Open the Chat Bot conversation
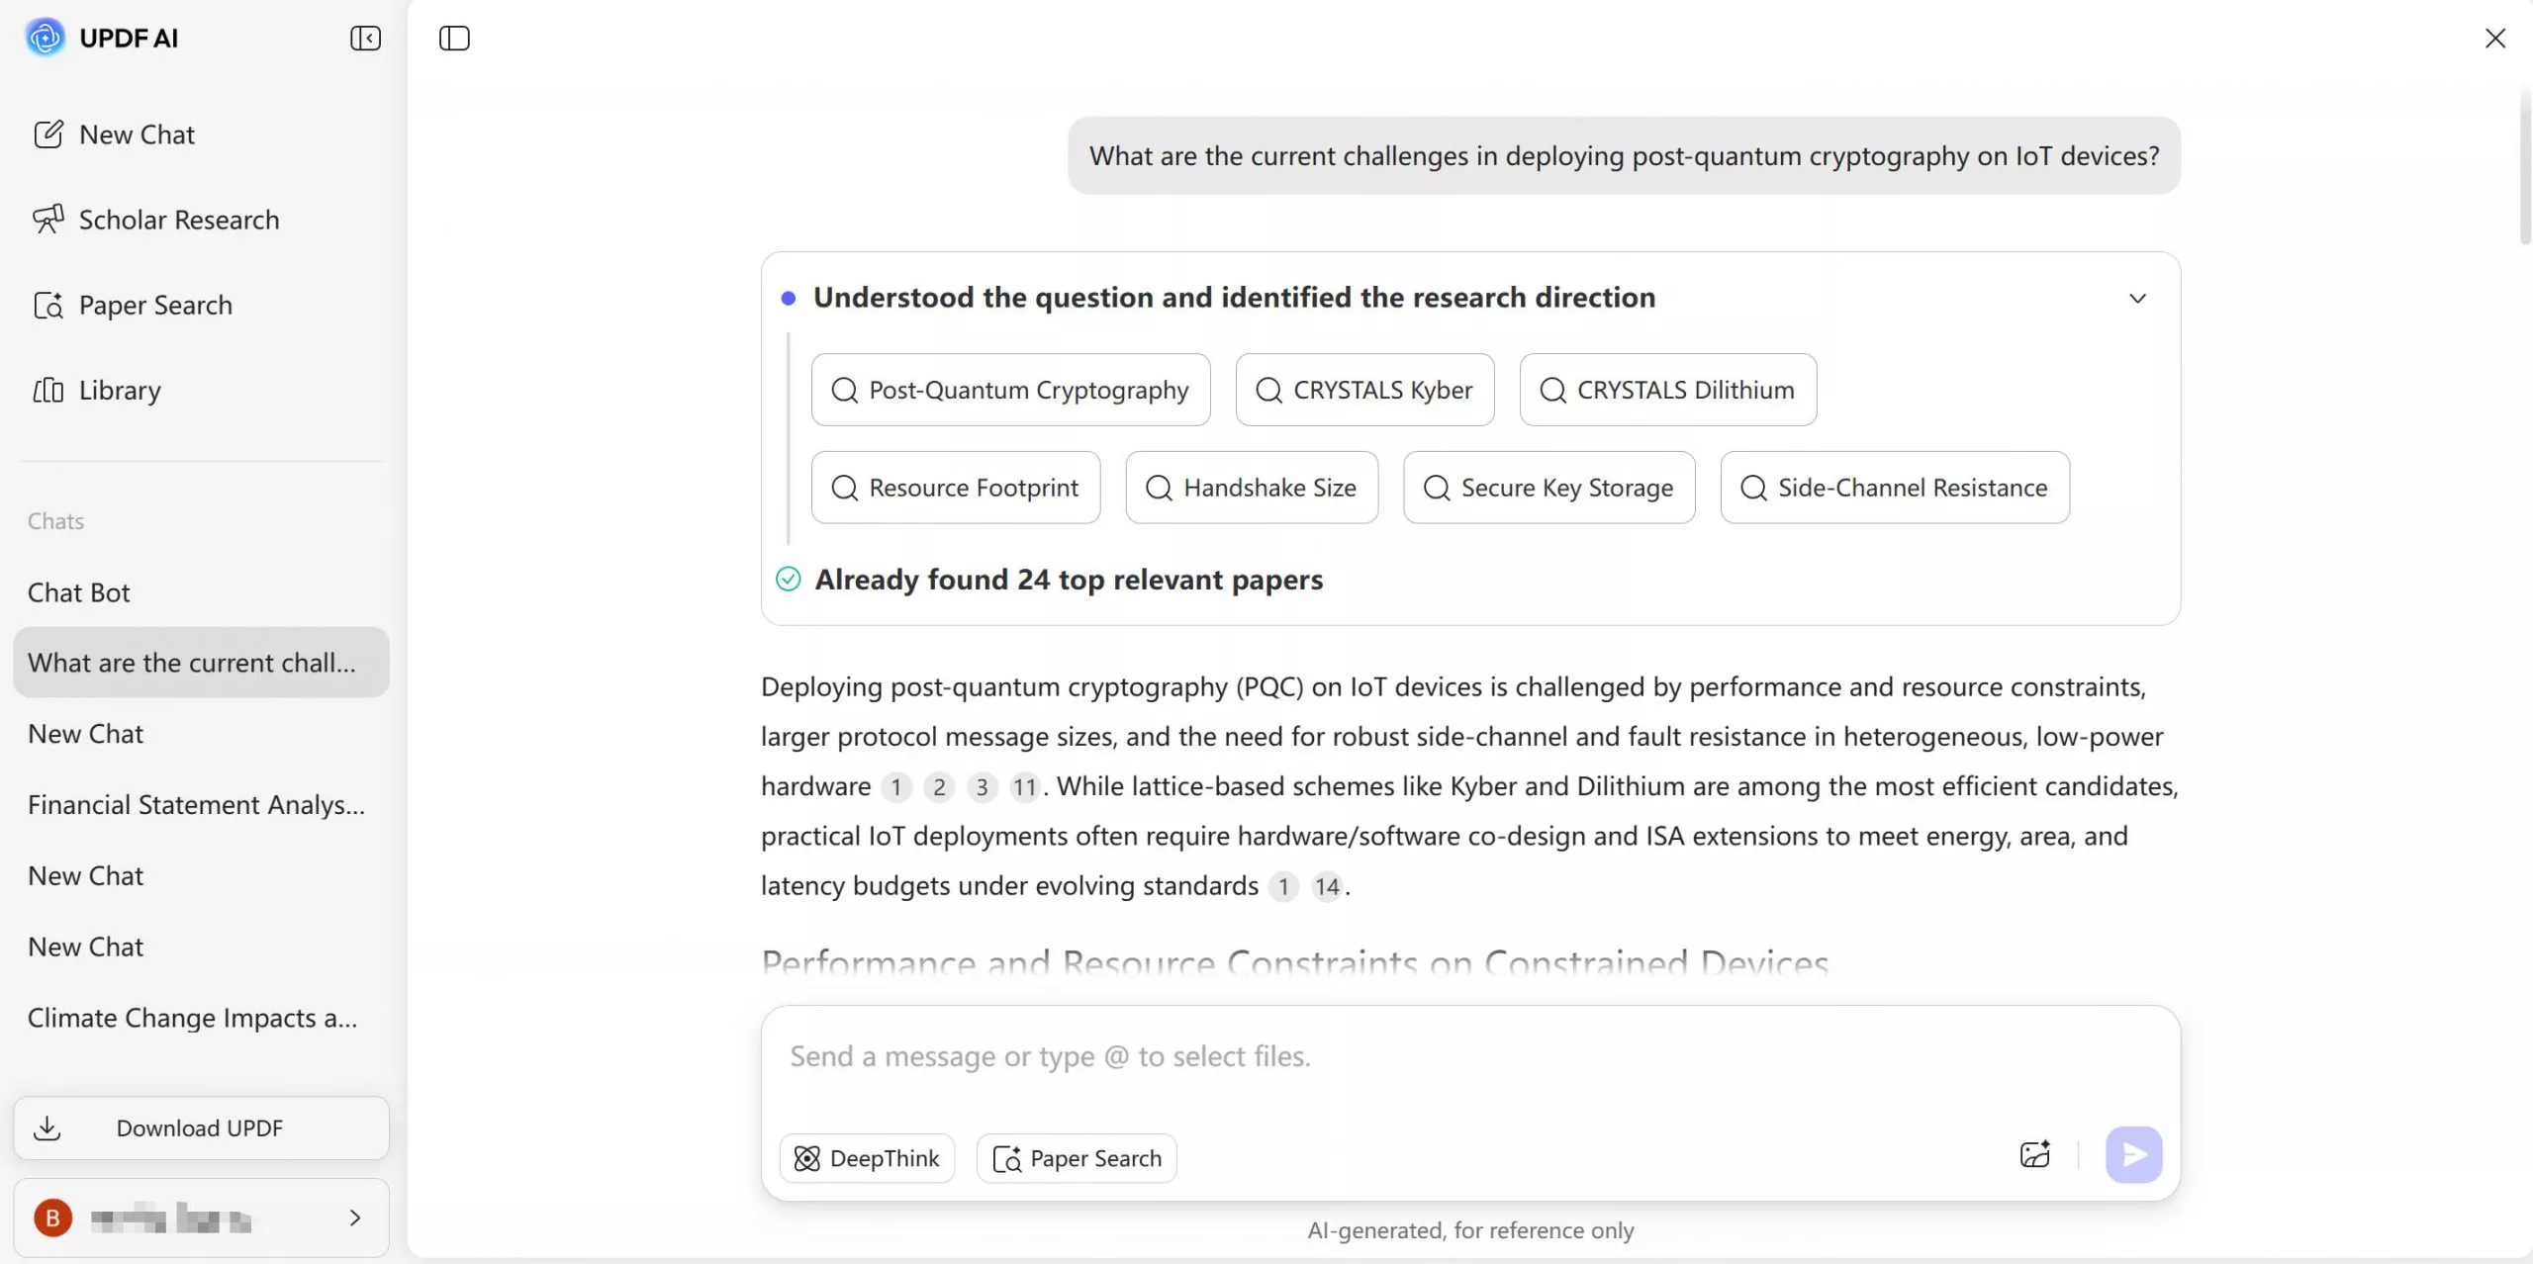 pyautogui.click(x=79, y=592)
